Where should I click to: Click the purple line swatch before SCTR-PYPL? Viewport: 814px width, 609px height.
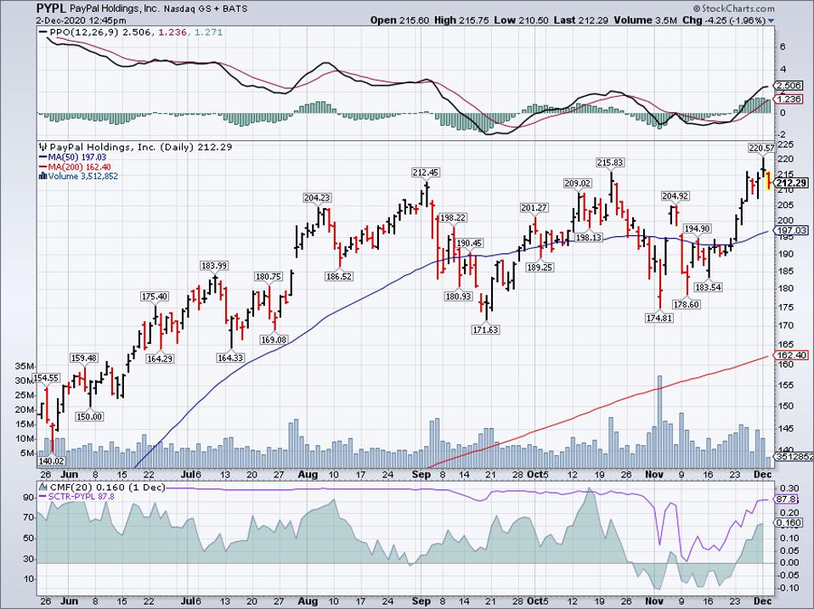click(42, 496)
